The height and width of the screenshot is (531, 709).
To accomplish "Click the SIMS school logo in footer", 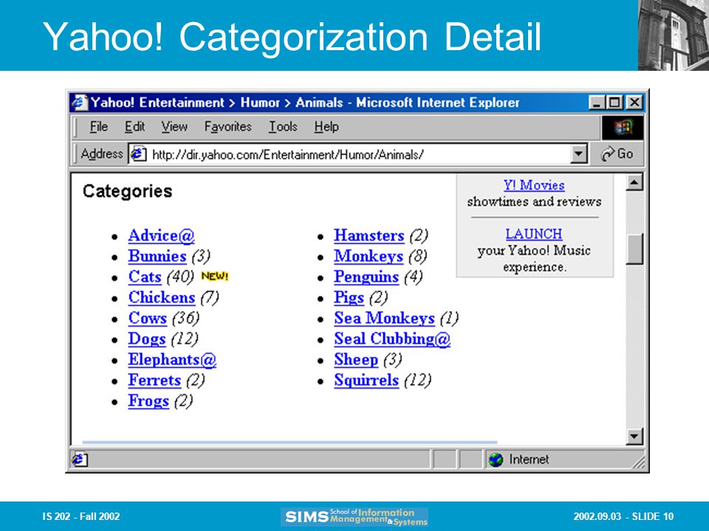I will 354,517.
